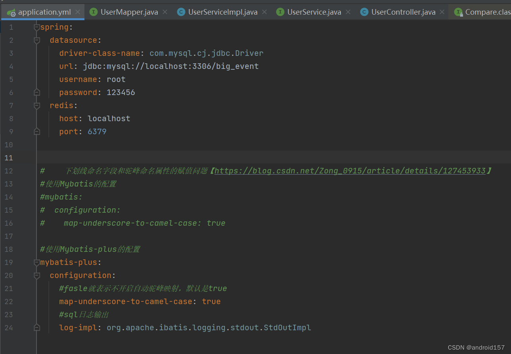This screenshot has height=354, width=511.
Task: Place cursor on empty line 11
Action: pyautogui.click(x=274, y=157)
